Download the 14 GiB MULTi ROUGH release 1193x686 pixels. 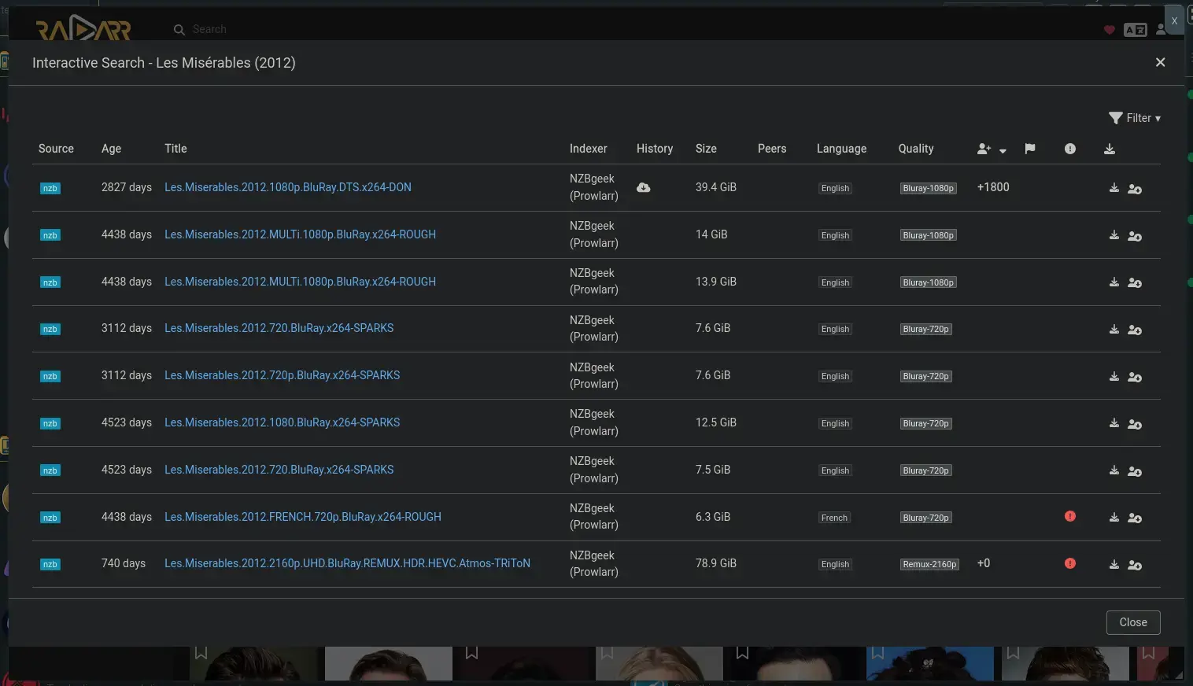click(1114, 235)
